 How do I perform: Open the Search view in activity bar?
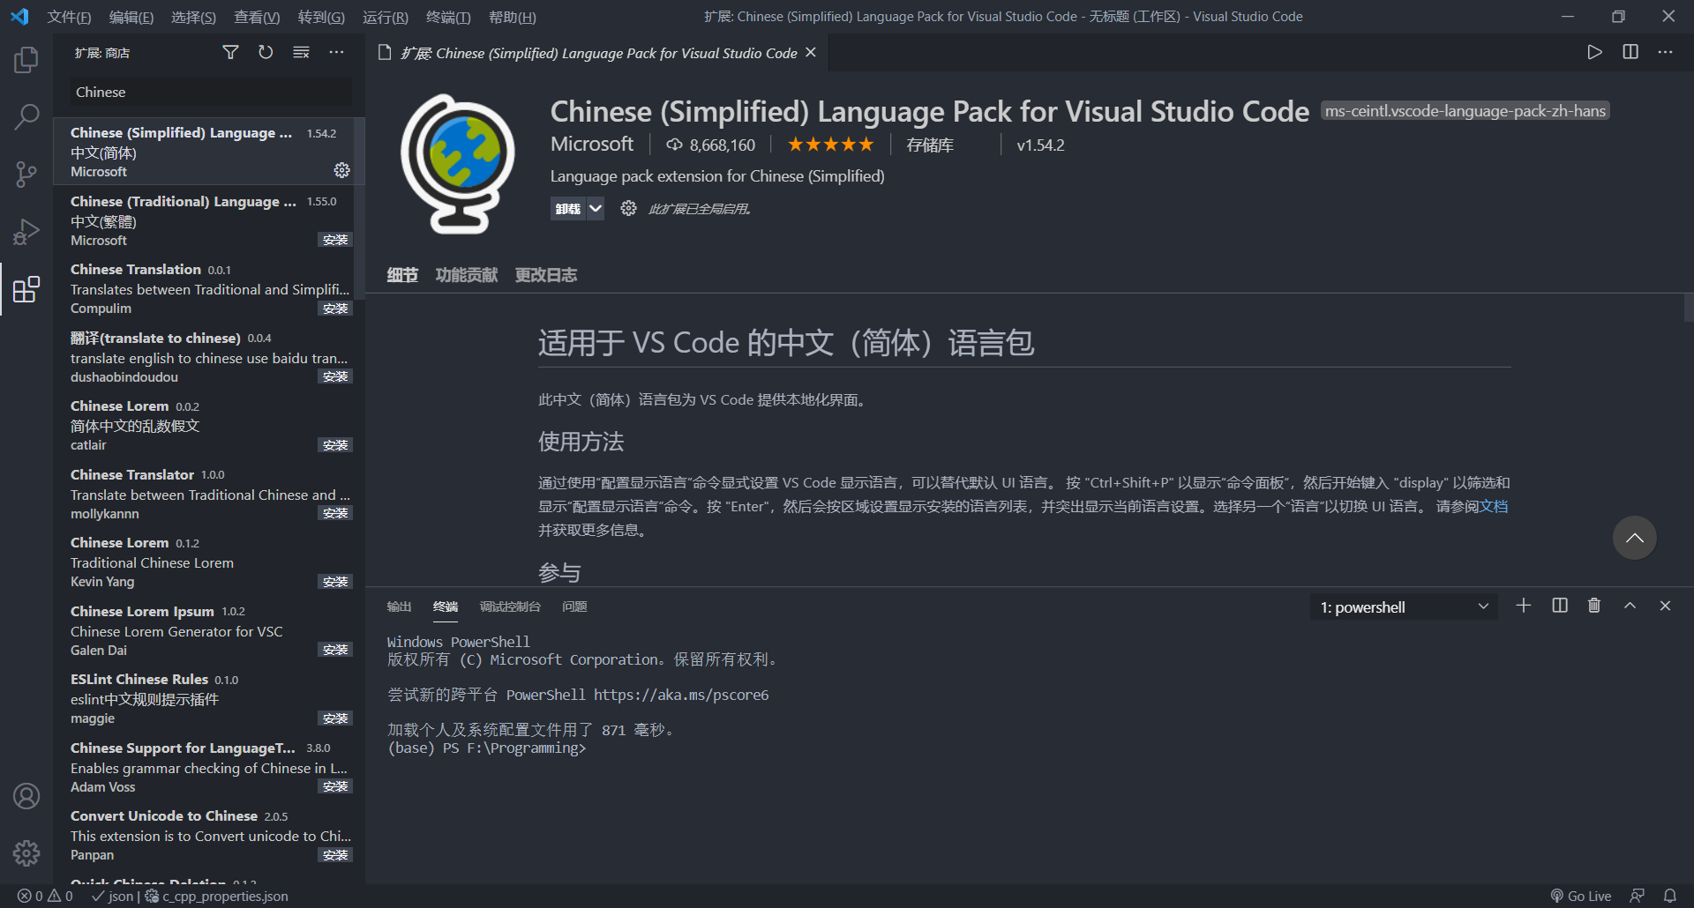pyautogui.click(x=26, y=116)
